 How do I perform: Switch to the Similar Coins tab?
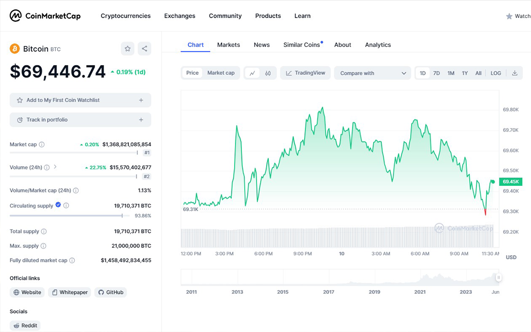click(302, 45)
